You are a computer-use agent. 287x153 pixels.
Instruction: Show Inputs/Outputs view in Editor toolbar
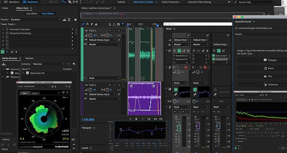[83, 24]
